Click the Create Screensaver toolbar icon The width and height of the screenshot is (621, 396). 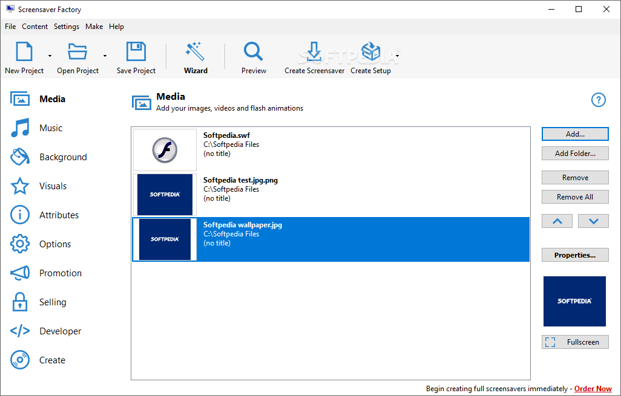[x=314, y=51]
